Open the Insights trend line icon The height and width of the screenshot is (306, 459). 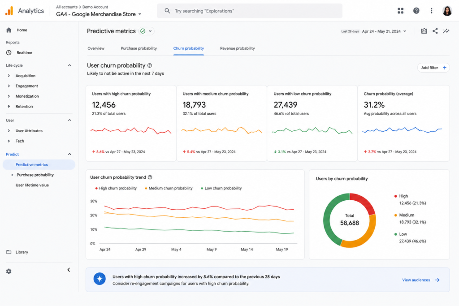446,31
